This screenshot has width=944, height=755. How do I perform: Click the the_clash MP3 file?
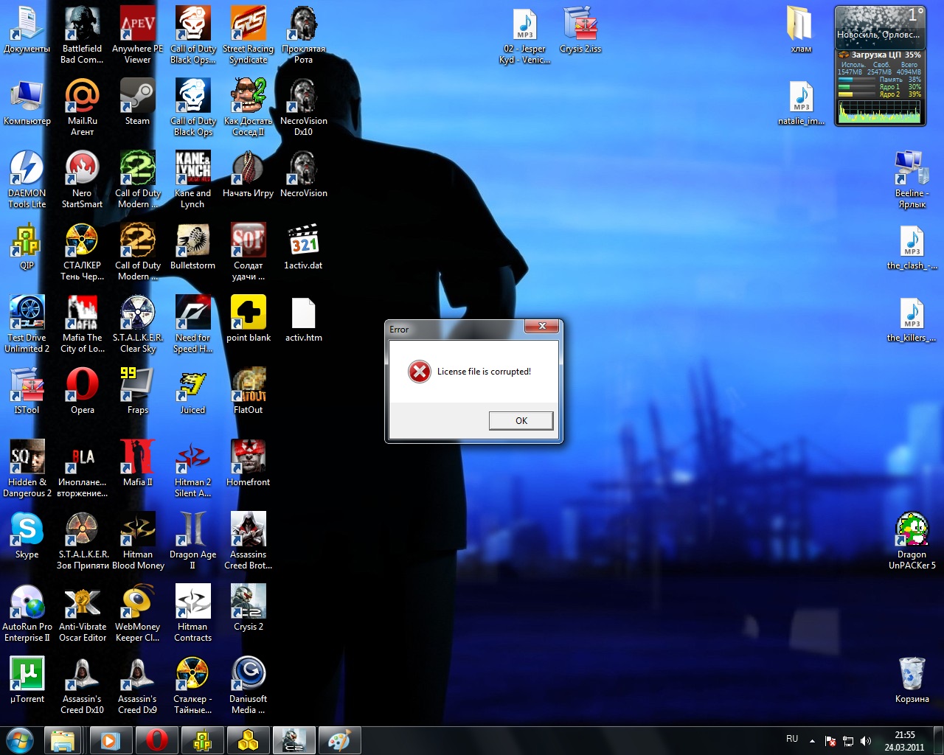(912, 246)
